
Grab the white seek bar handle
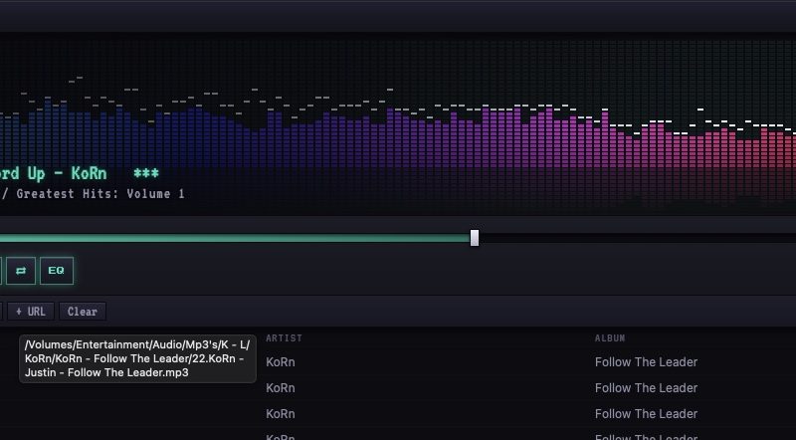pyautogui.click(x=475, y=238)
